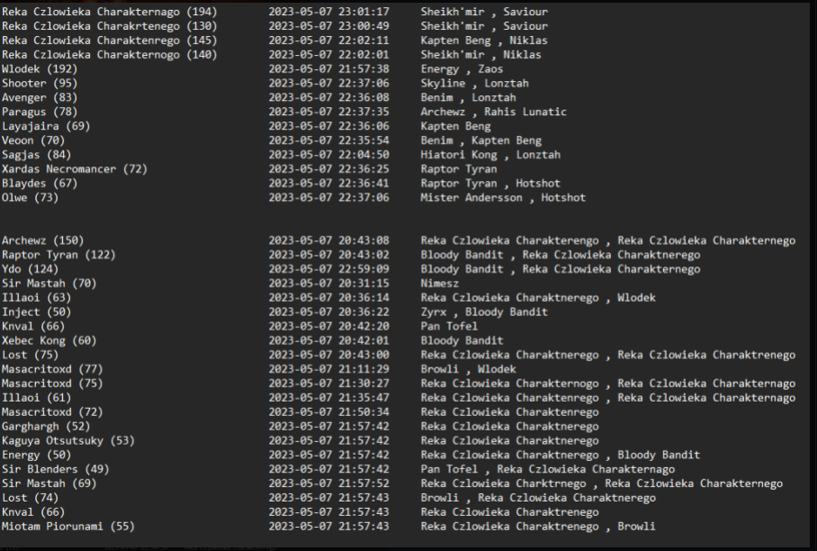This screenshot has height=551, width=817.
Task: Select Xardas Necromancer (72) entry
Action: pyautogui.click(x=74, y=169)
